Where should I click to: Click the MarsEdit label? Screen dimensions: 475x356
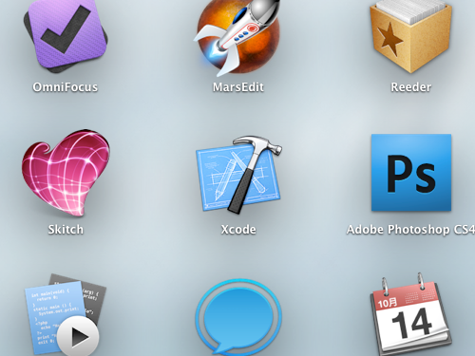(x=238, y=87)
